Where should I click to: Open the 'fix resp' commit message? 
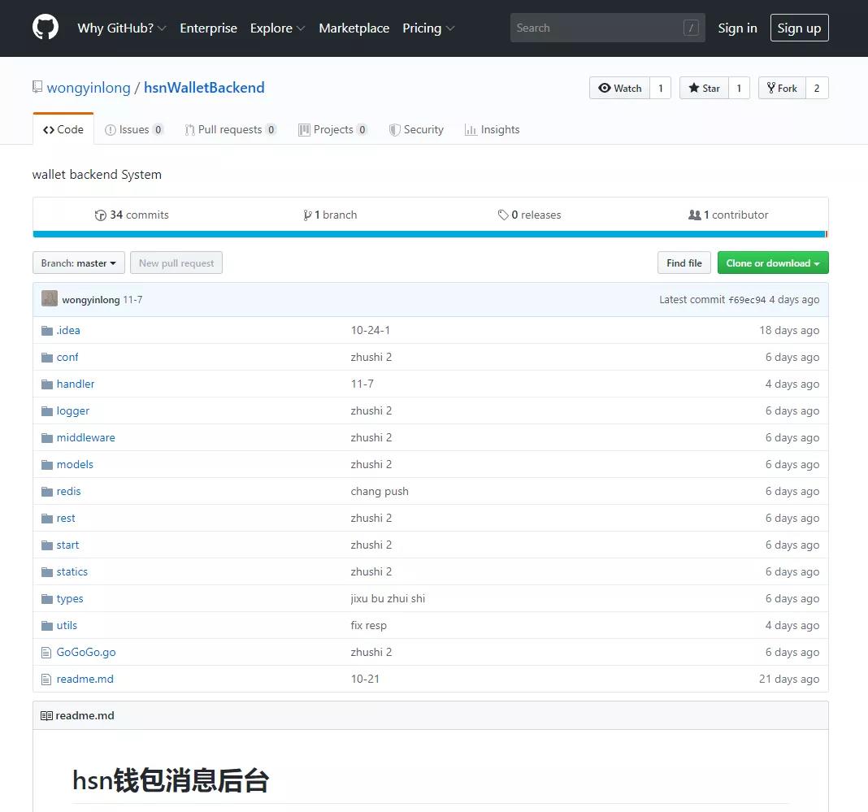[x=368, y=626]
